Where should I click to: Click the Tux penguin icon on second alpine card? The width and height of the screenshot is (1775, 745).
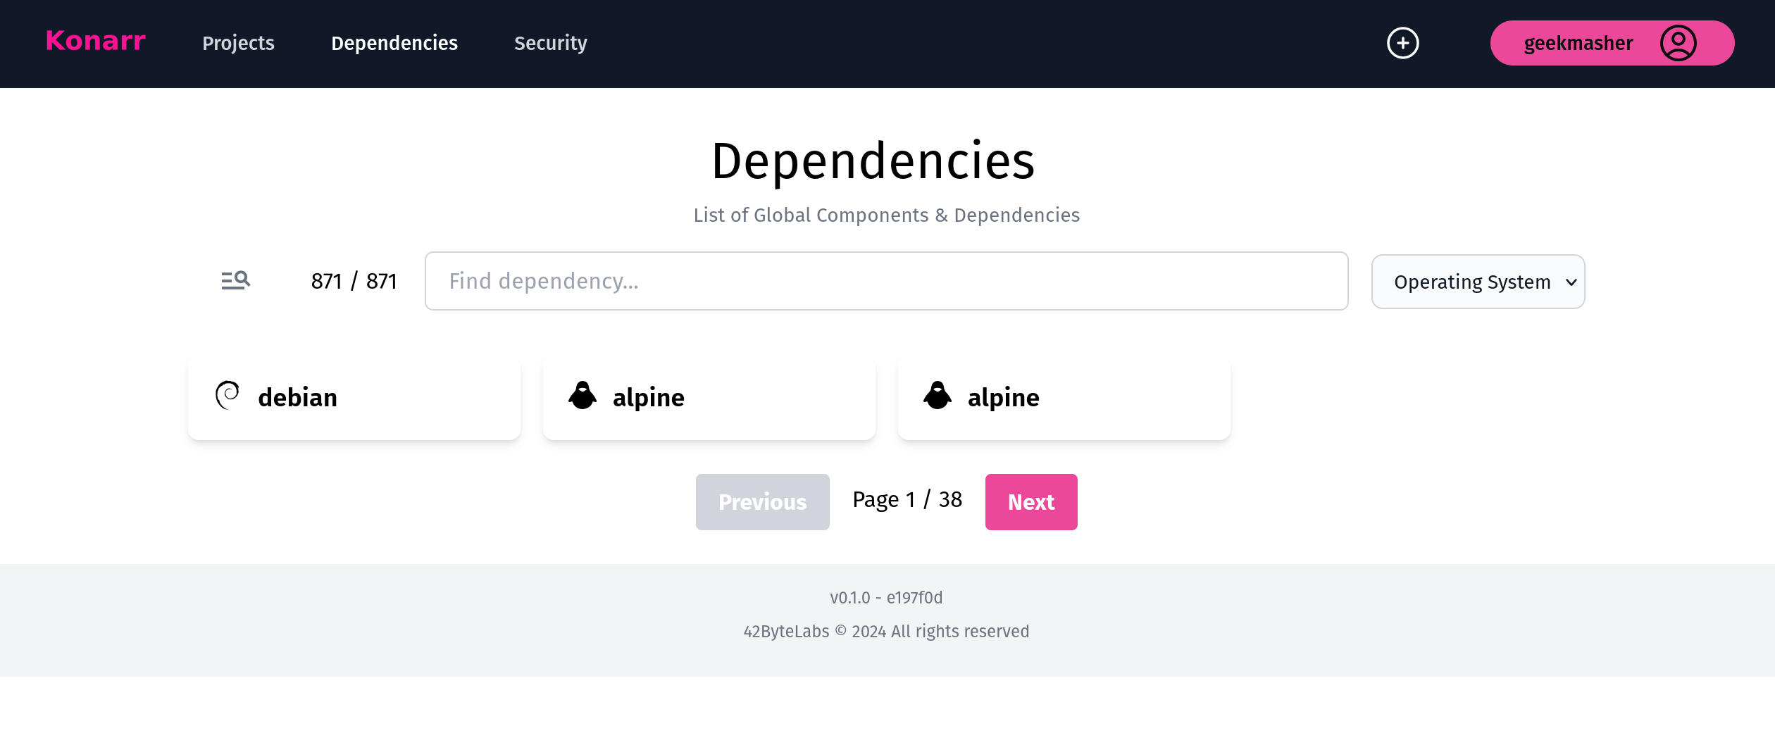click(x=937, y=396)
